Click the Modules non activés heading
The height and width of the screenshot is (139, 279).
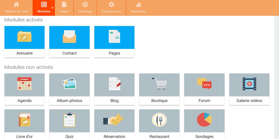(x=29, y=67)
